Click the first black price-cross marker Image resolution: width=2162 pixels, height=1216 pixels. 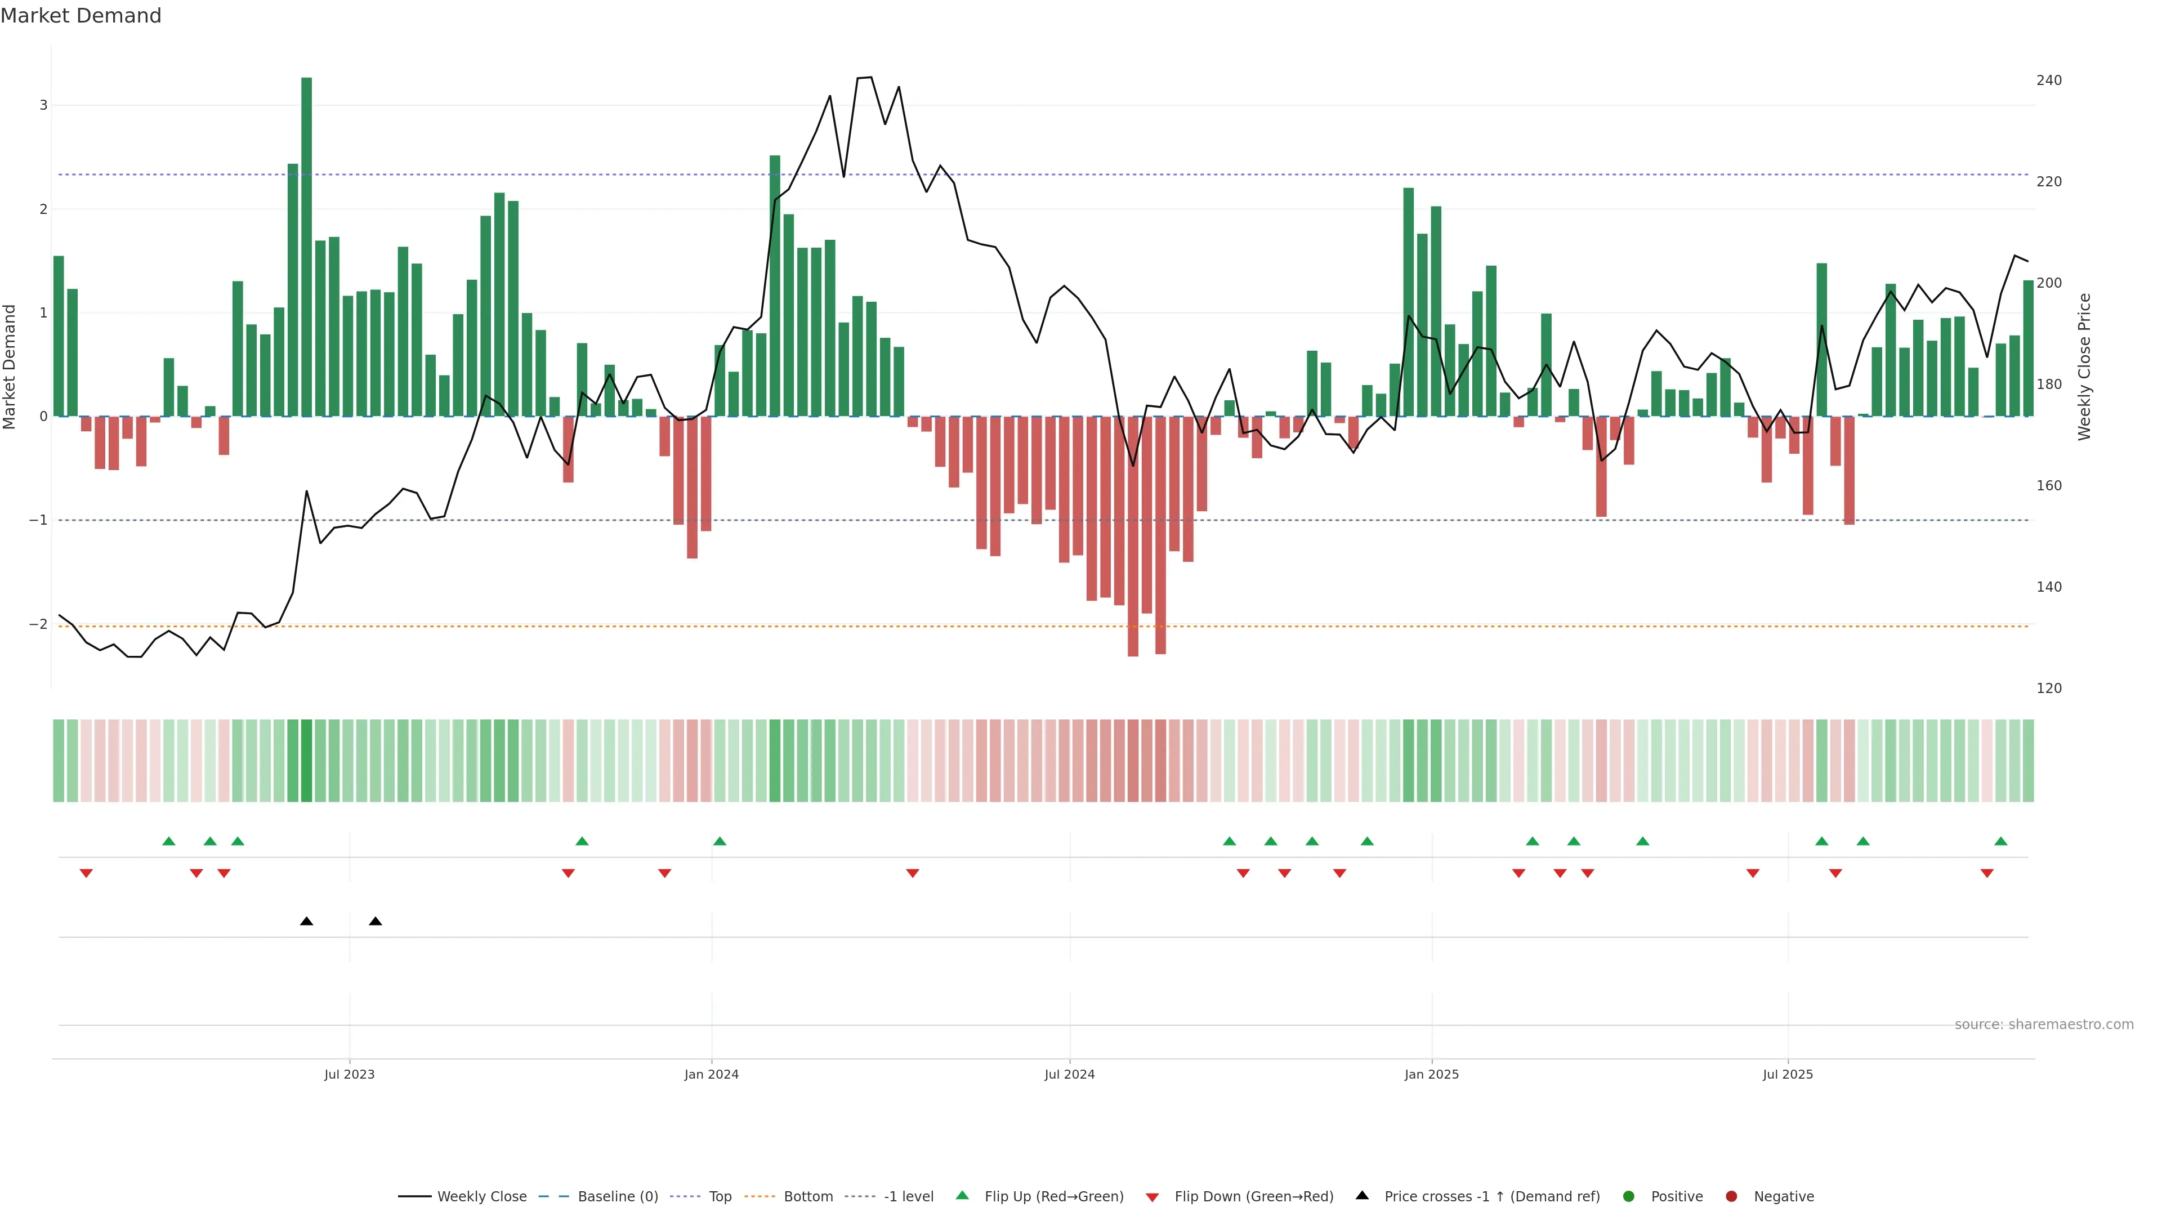306,922
